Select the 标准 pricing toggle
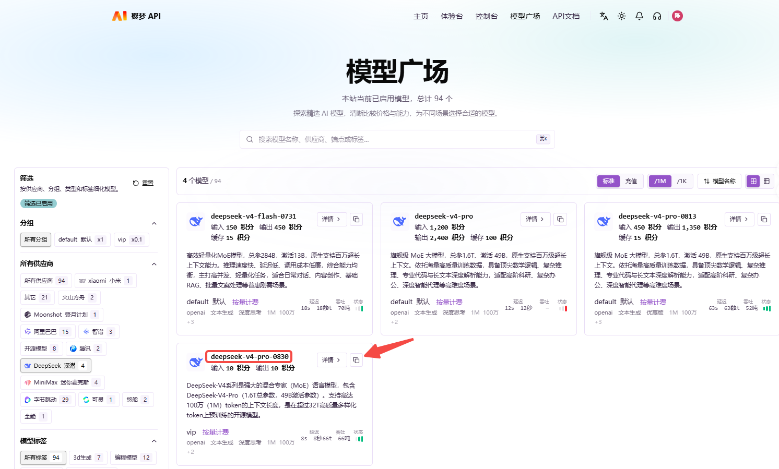Viewport: 779px width, 469px height. [608, 181]
